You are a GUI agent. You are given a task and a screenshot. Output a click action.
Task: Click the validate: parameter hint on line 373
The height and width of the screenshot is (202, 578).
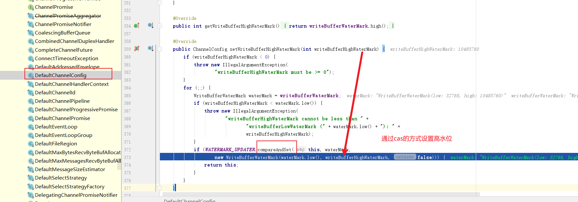(x=405, y=157)
